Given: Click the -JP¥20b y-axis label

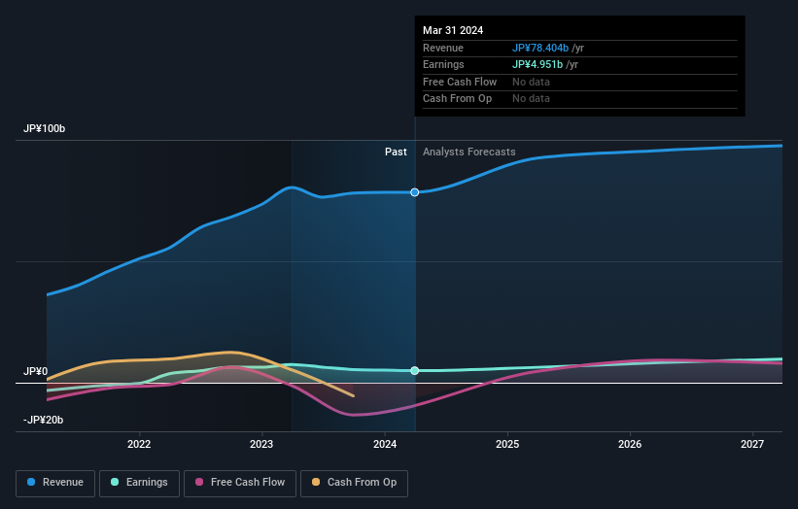Looking at the screenshot, I should tap(44, 420).
